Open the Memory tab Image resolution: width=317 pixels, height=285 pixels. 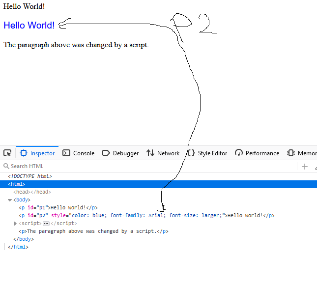coord(302,153)
